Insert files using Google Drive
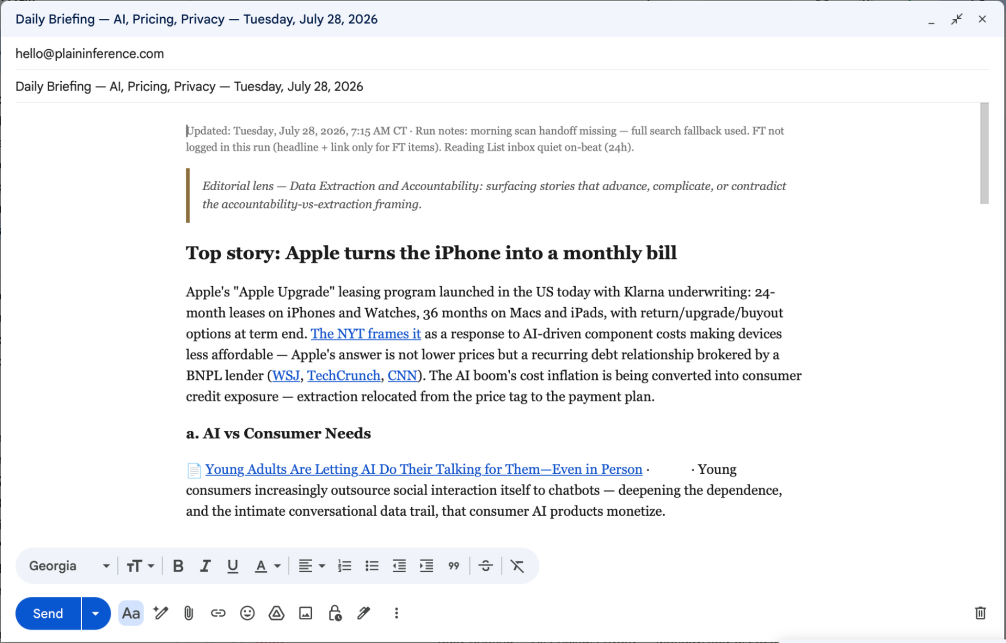Screen dimensions: 1006x643 point(277,613)
